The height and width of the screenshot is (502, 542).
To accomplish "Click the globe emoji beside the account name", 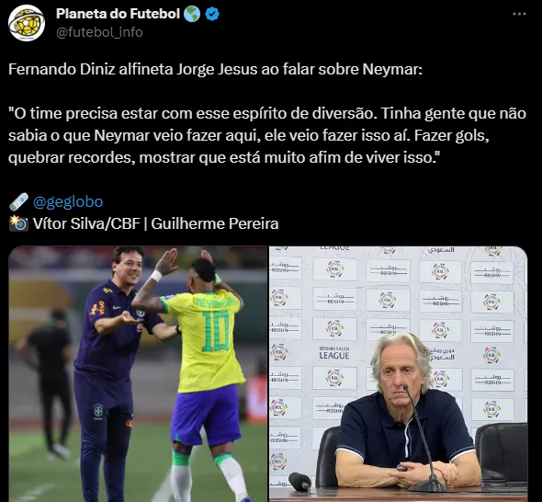I will (x=192, y=14).
